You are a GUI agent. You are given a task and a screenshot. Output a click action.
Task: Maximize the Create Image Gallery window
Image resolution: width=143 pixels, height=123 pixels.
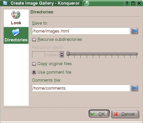(133, 3)
